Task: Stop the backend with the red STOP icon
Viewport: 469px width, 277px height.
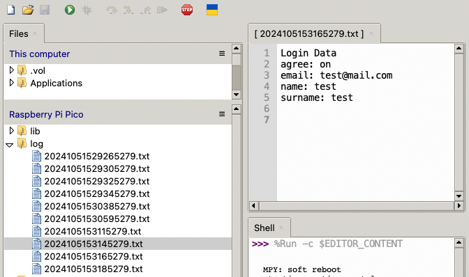Action: click(x=187, y=10)
